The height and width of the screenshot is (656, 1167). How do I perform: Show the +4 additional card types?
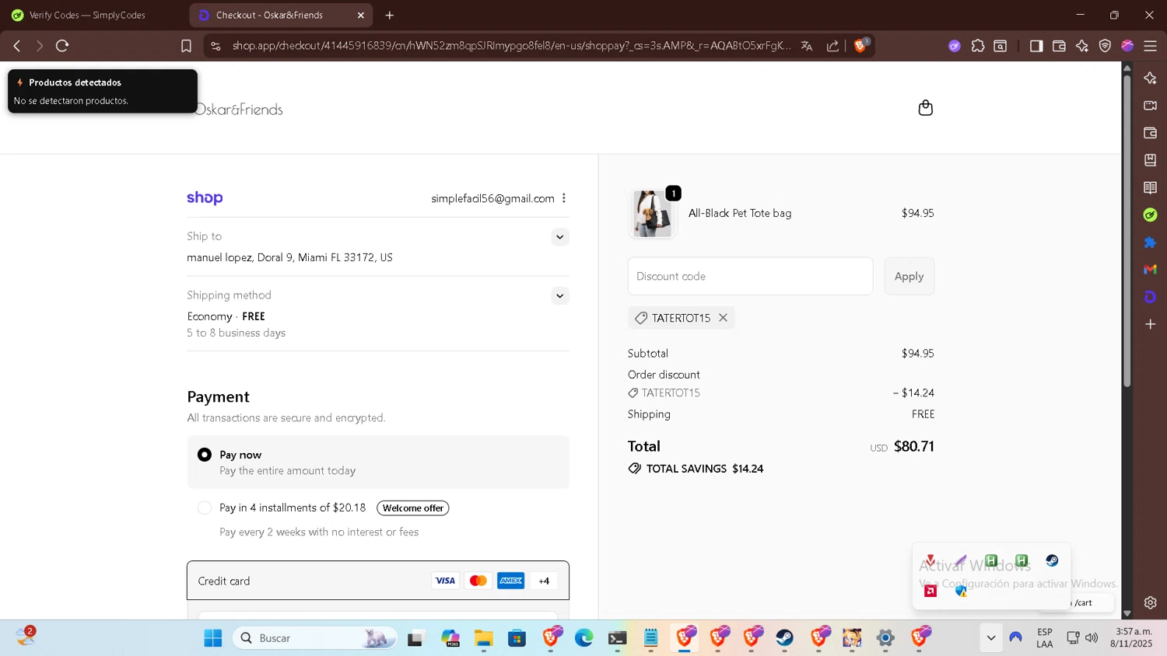(544, 581)
